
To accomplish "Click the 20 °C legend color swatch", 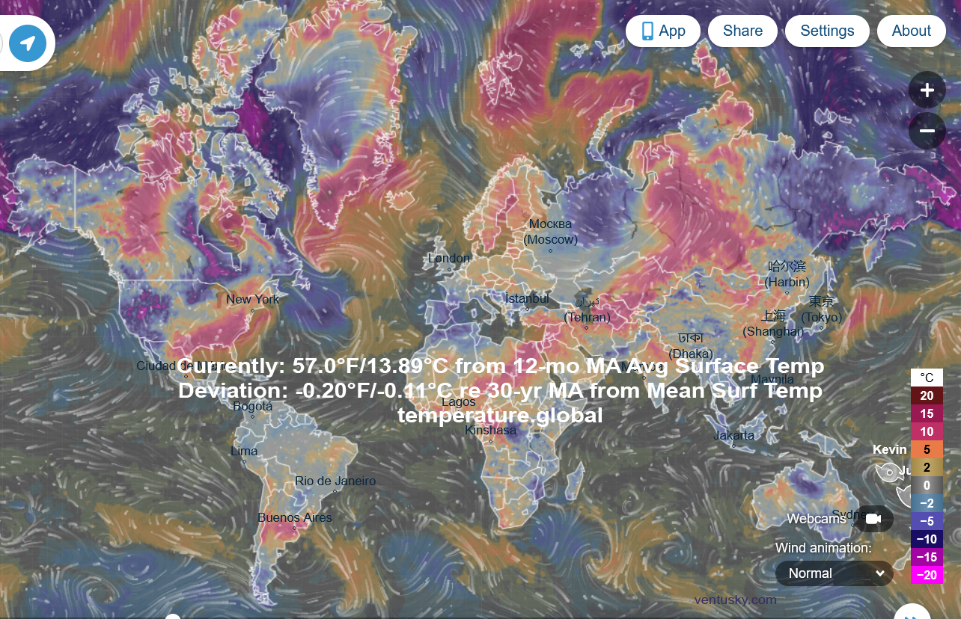I will [x=927, y=396].
